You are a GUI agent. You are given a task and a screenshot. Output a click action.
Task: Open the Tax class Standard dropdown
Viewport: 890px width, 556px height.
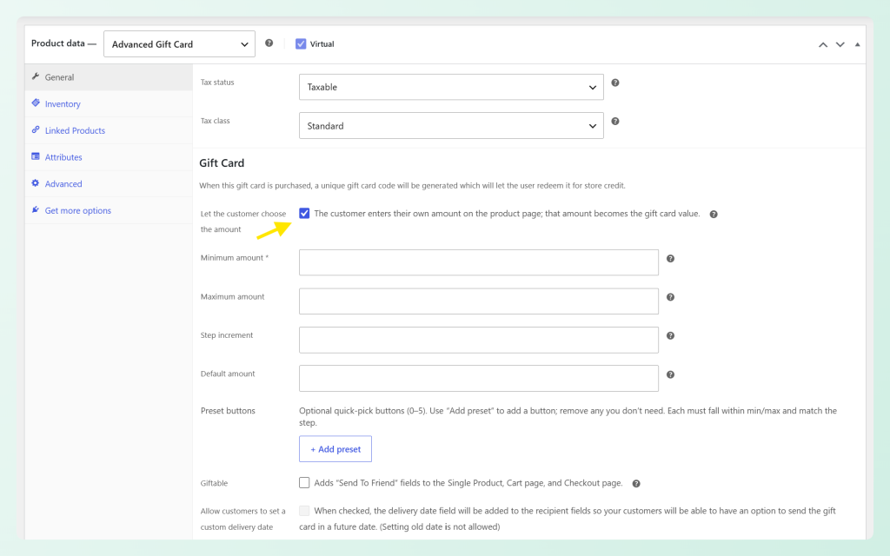click(451, 126)
